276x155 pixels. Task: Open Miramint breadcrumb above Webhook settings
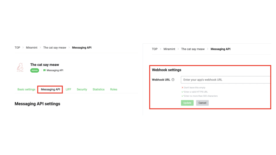click(169, 49)
